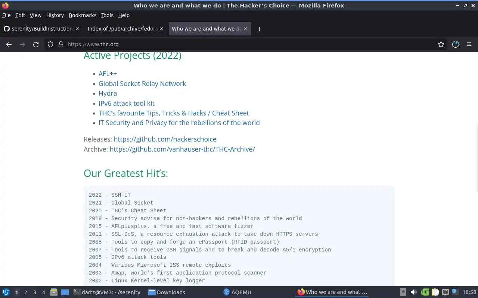
Task: Follow the github.com/hackerschoice releases link
Action: (165, 139)
